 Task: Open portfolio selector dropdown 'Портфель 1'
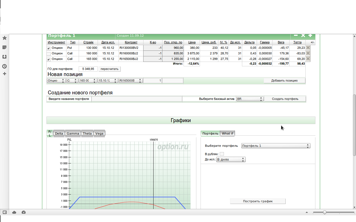[x=276, y=146]
